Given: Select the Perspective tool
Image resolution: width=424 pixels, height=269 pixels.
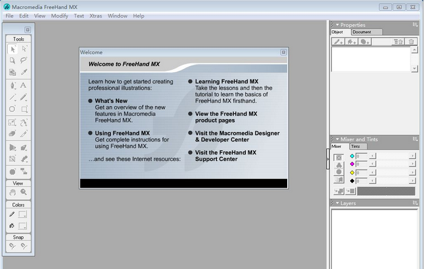Looking at the screenshot, I should pos(13,148).
